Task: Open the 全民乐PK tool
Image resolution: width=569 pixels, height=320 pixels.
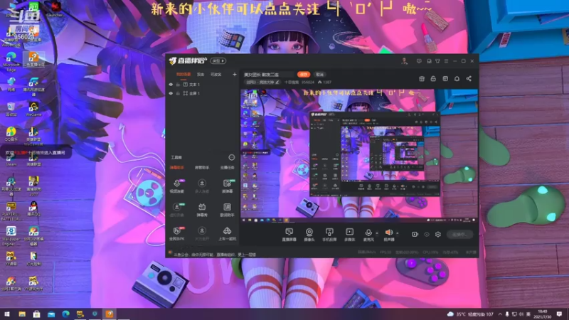Action: pyautogui.click(x=177, y=234)
